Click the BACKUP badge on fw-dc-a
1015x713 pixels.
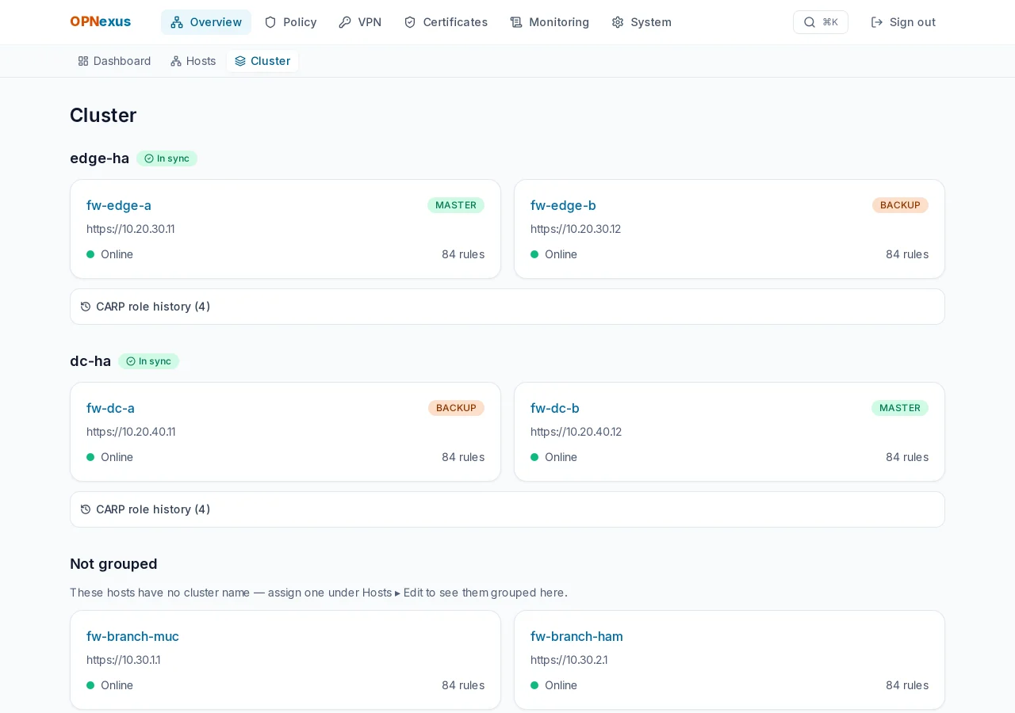456,408
